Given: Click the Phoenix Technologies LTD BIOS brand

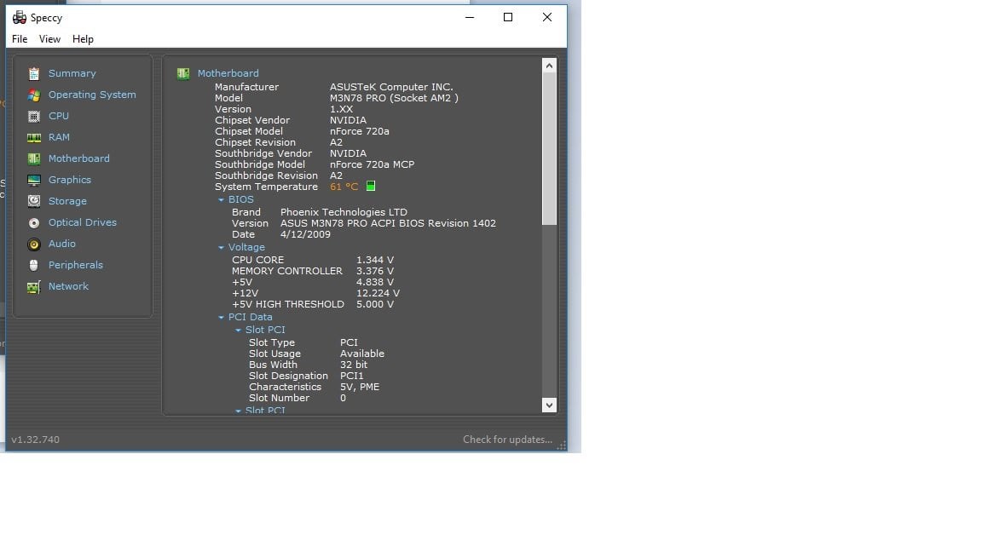Looking at the screenshot, I should pos(344,212).
